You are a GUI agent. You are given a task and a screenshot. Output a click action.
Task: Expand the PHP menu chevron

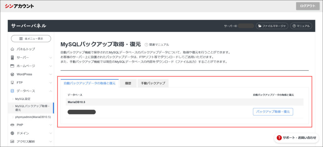point(51,125)
